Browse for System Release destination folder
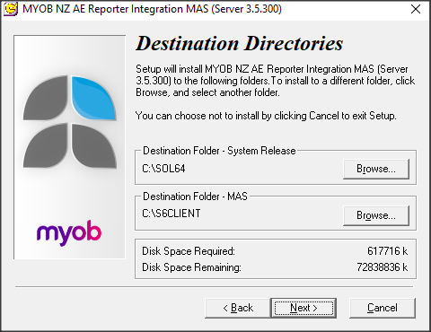This screenshot has width=431, height=332. pos(376,169)
